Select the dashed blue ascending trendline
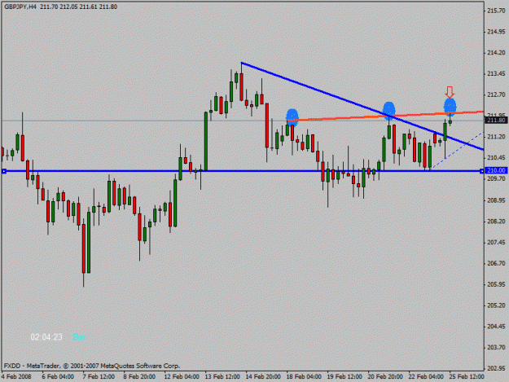Screen dimensions: 509x382 pyautogui.click(x=457, y=151)
